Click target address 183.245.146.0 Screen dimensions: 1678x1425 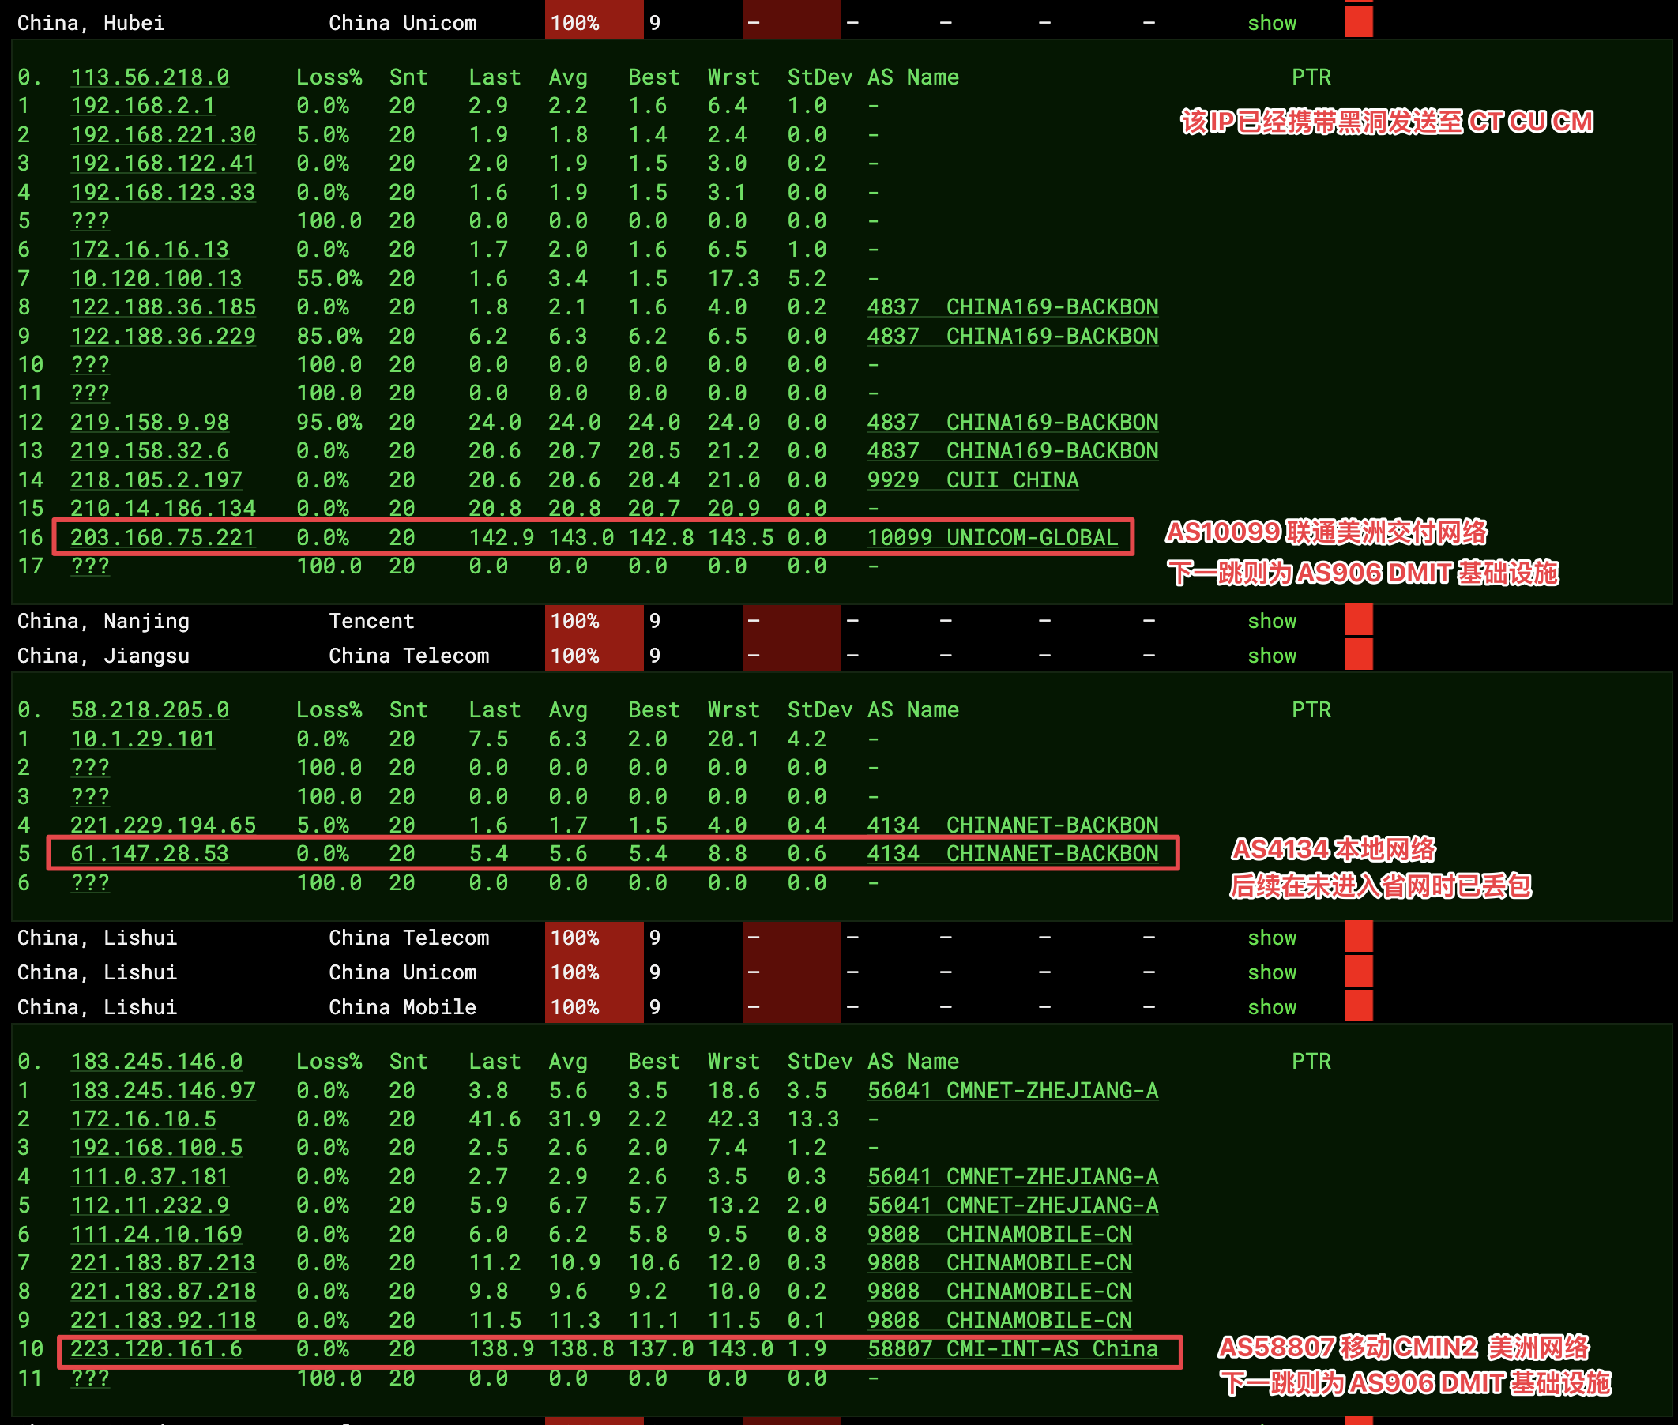pyautogui.click(x=156, y=1061)
